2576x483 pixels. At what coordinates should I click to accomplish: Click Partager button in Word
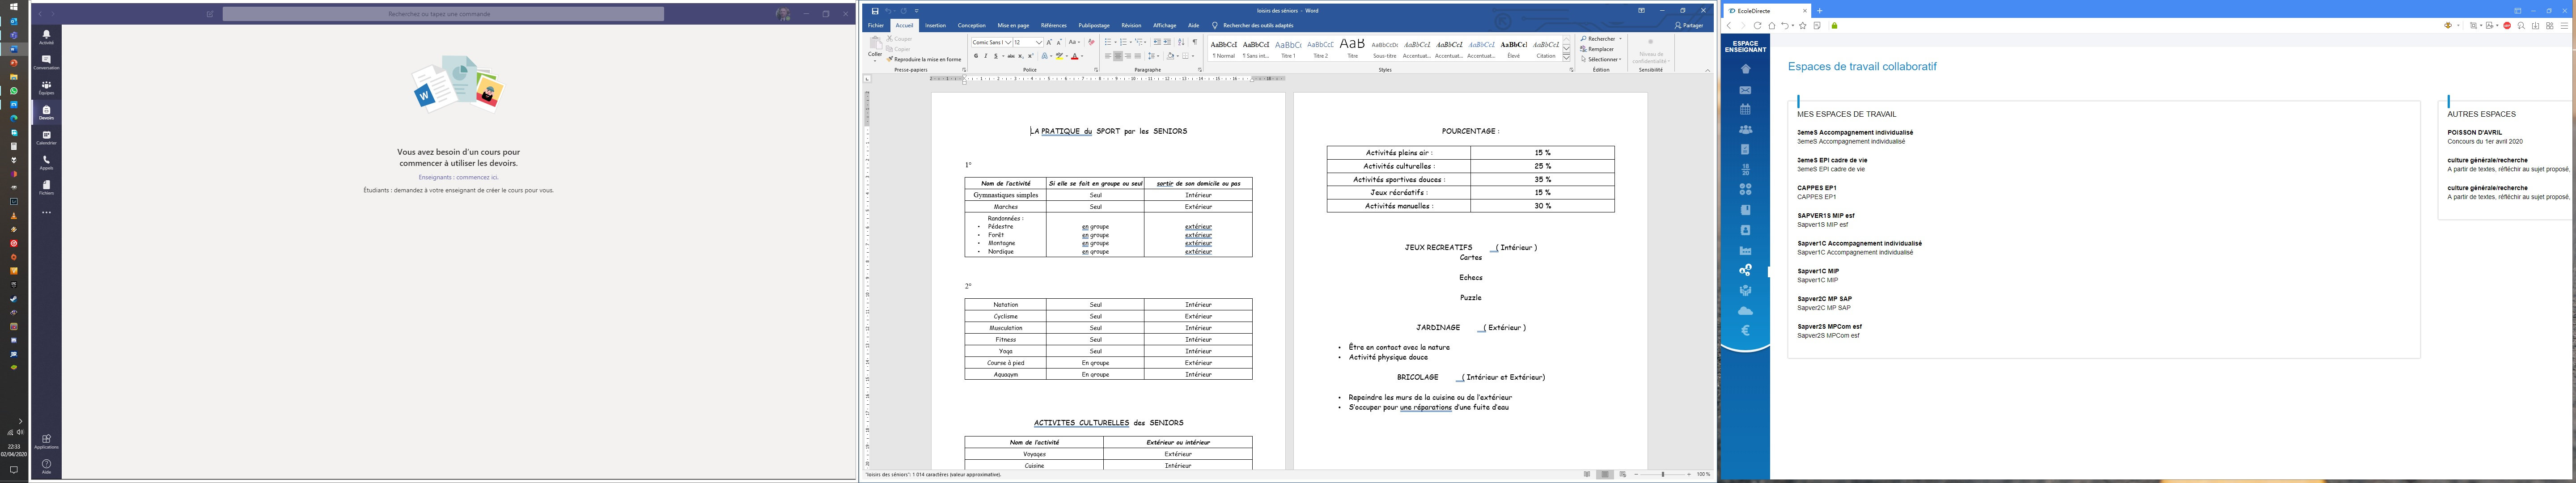1689,26
